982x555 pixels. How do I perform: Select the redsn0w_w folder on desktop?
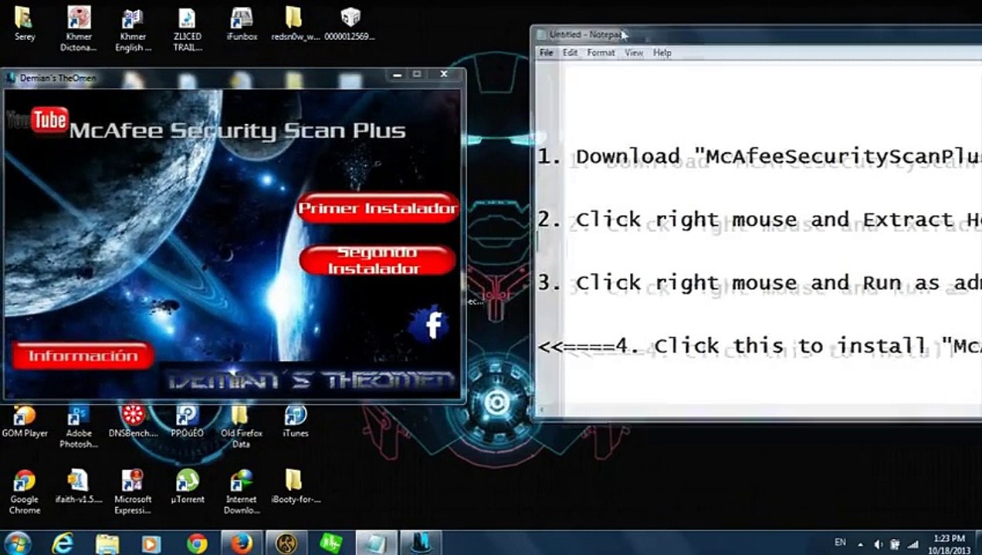[x=296, y=24]
